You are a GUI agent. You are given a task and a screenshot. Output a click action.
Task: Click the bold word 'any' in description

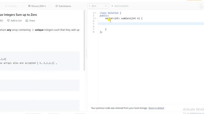click(9, 30)
